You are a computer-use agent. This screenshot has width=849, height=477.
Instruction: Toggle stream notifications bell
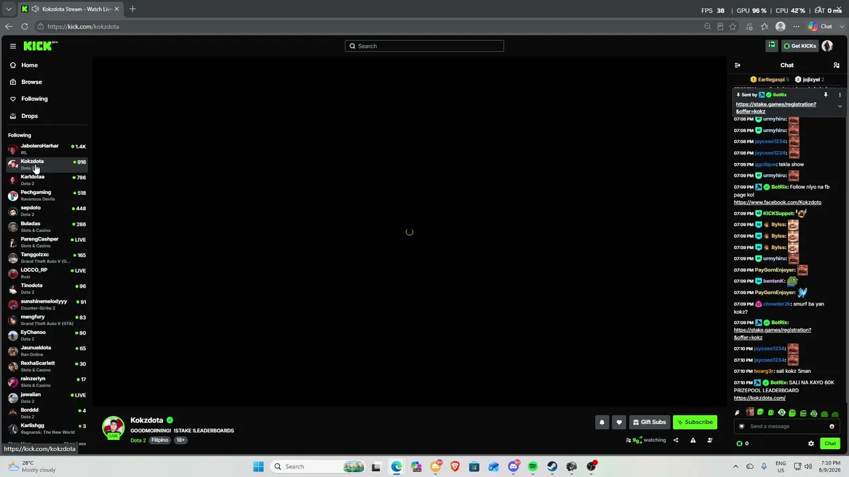602,422
